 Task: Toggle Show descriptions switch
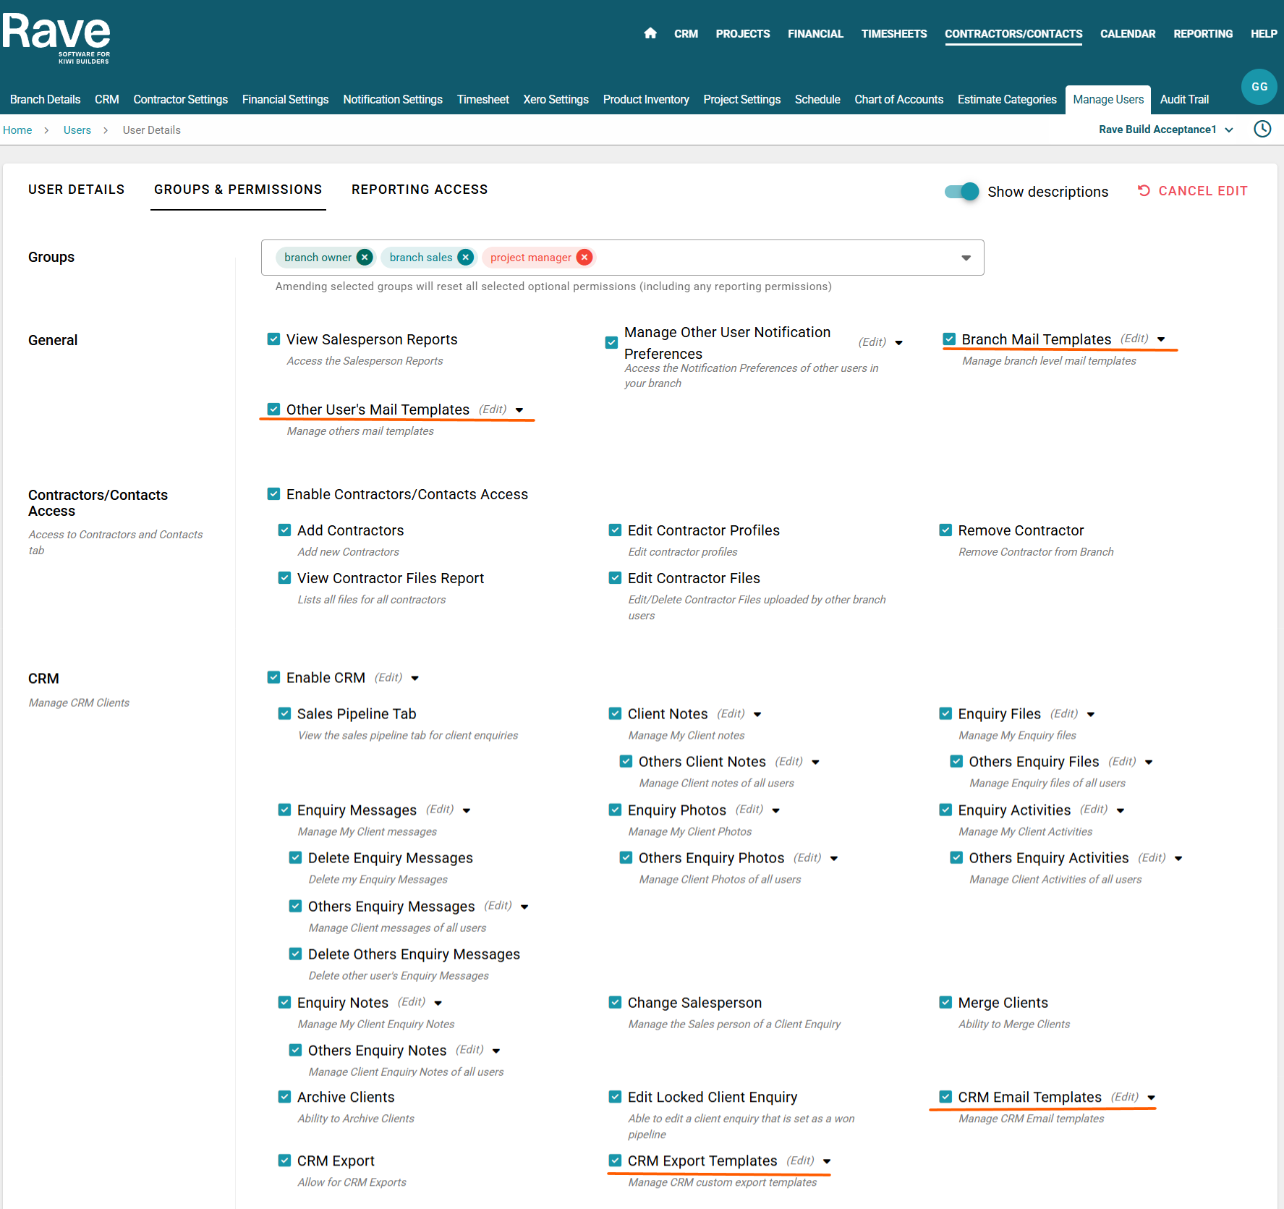[961, 192]
